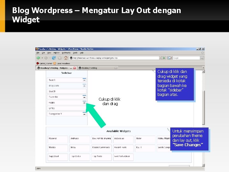Screen dimensions: 229x172
Task: Close the active Widgets tab
Action: pos(74,68)
